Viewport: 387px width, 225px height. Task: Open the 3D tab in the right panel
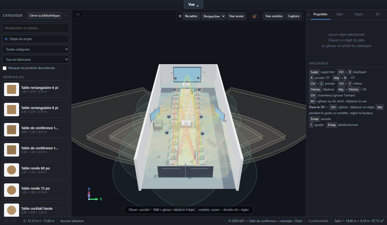coord(377,14)
